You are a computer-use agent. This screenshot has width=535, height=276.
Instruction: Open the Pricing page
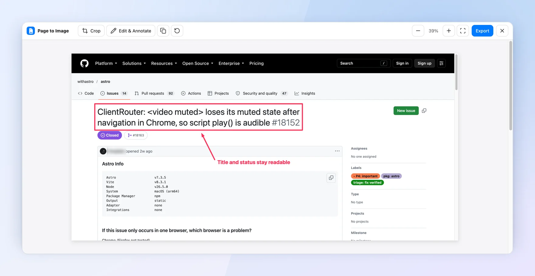click(256, 63)
